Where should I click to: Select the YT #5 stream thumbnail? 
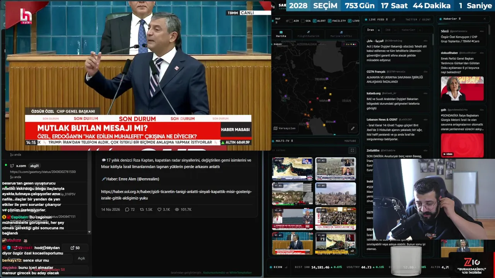(292, 219)
